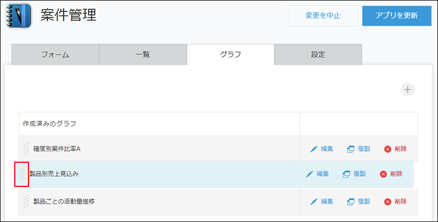Switch to the フォーム tab

pos(55,54)
